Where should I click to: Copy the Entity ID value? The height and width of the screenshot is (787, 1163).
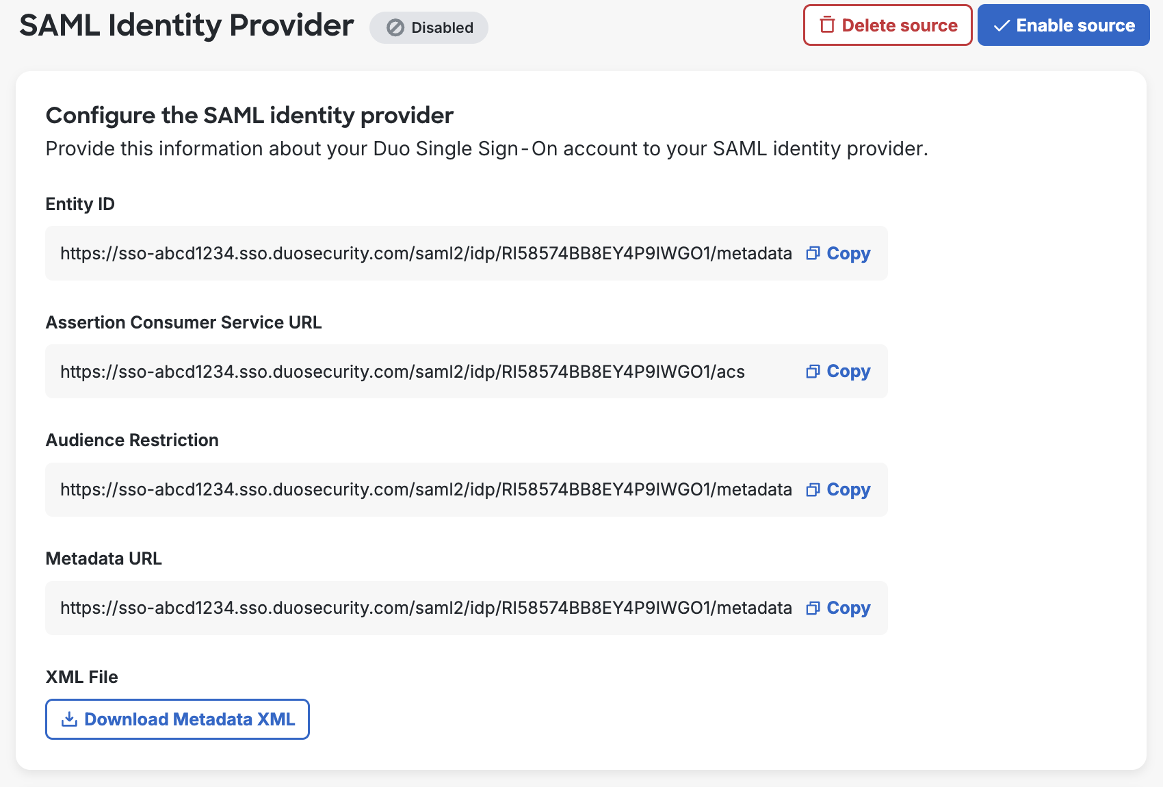click(848, 253)
